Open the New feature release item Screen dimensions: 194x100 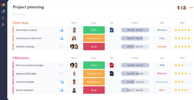point(27,30)
